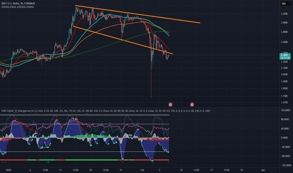Screen dimensions: 293x173
Task: Select the lower orange channel trendline
Action: coord(123,40)
